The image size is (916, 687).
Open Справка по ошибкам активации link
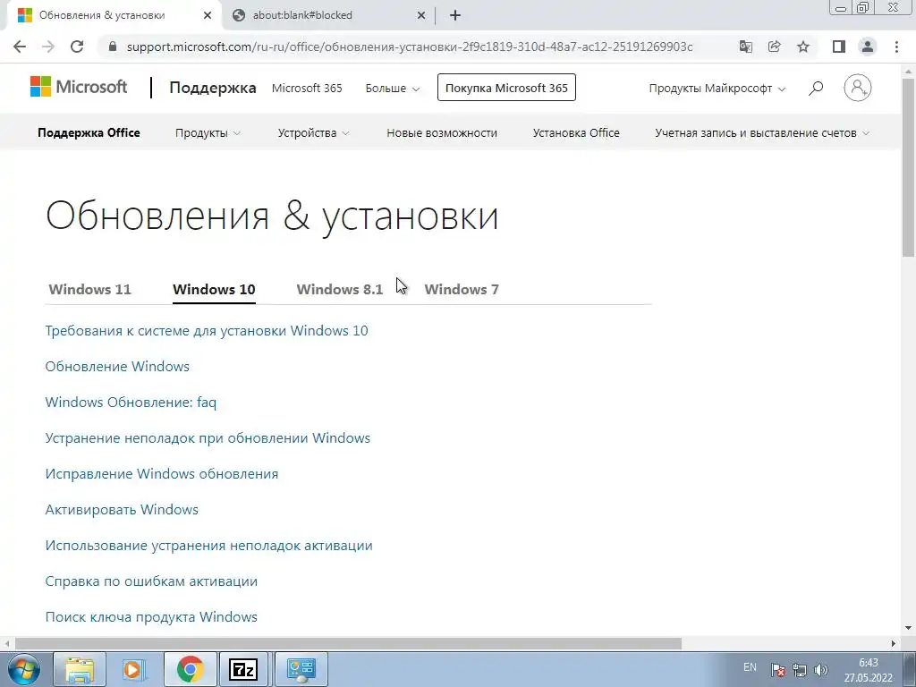pyautogui.click(x=151, y=581)
